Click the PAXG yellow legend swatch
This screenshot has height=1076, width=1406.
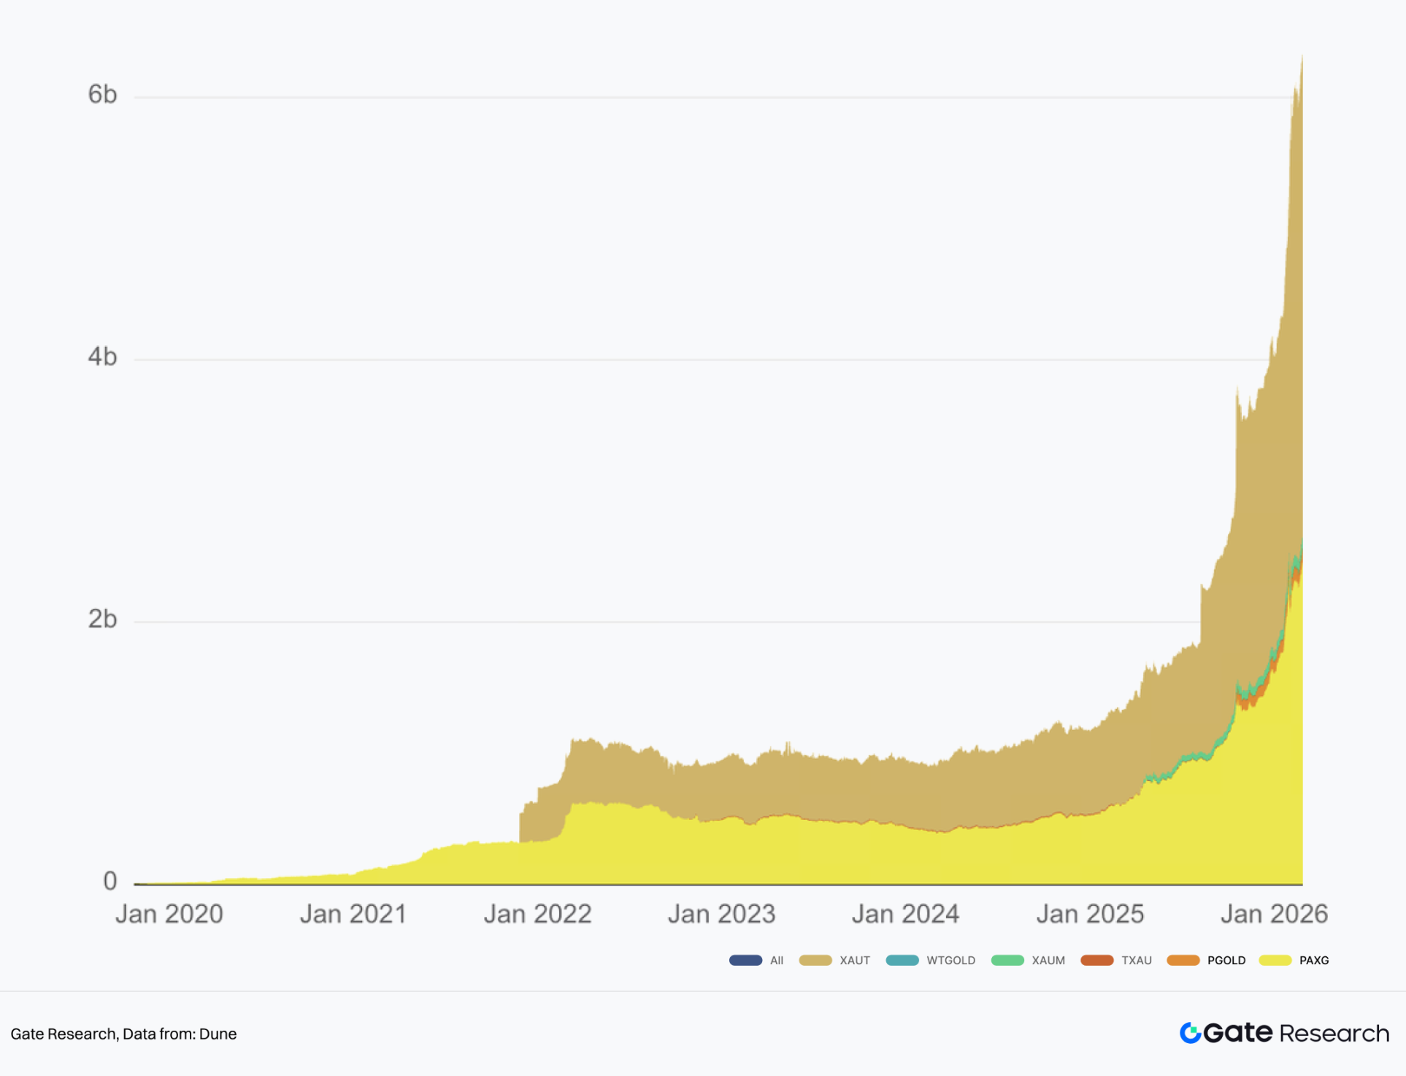pos(1275,960)
